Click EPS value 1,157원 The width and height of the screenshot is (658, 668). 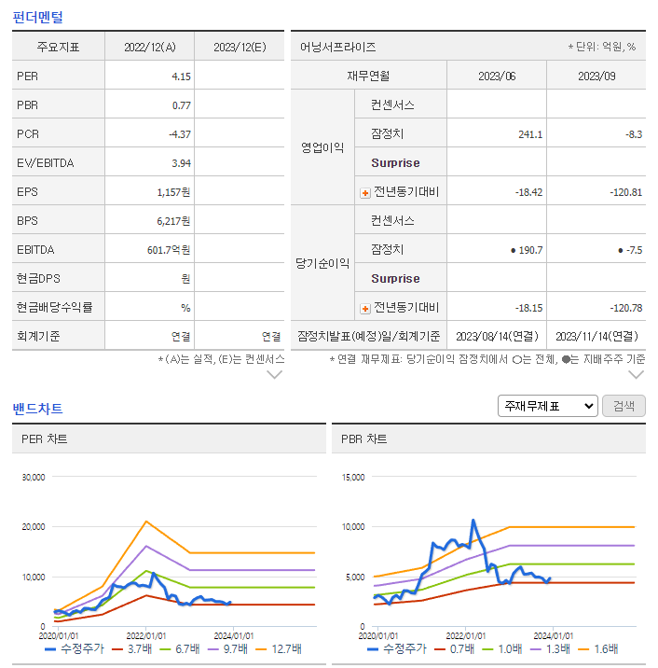tap(173, 192)
